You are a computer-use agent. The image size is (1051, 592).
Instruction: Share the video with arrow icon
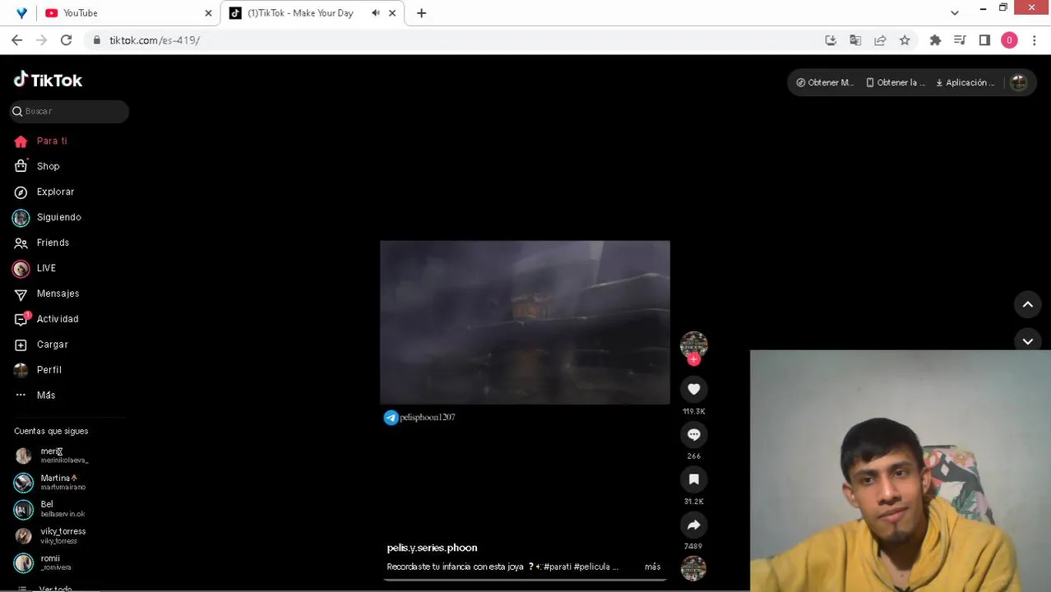(x=693, y=525)
